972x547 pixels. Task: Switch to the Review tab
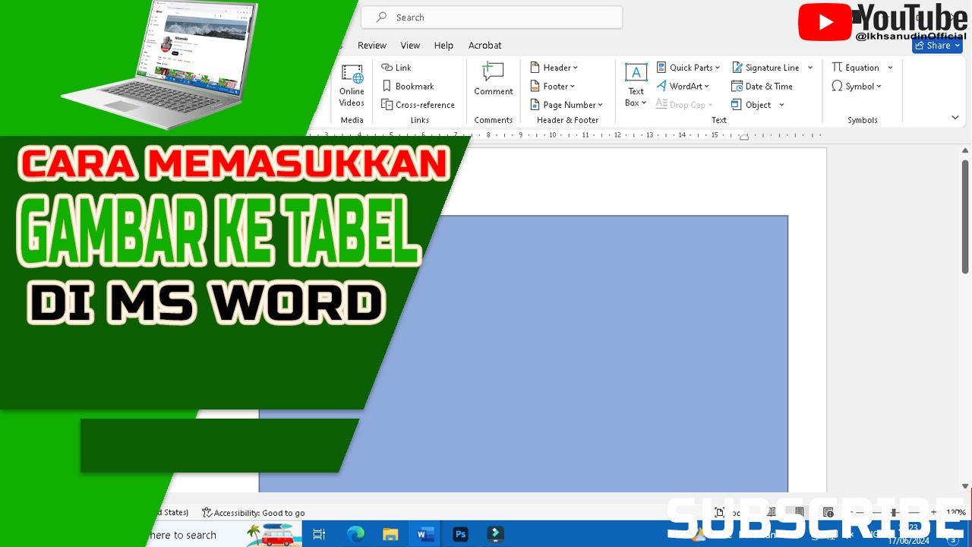[372, 46]
